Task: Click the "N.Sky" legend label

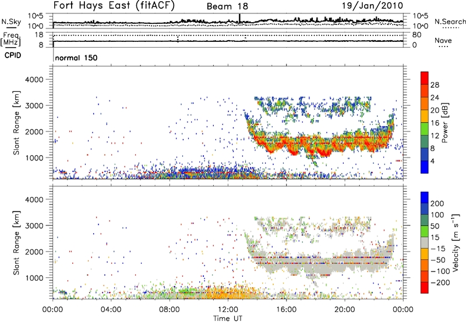Action: [11, 22]
